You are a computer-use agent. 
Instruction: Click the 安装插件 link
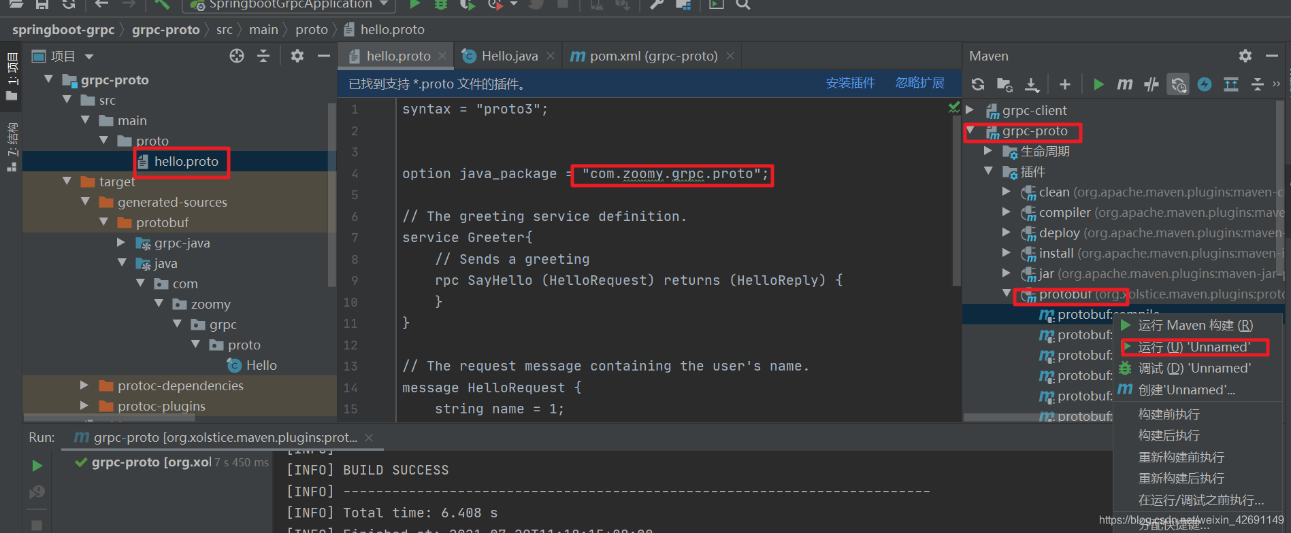click(850, 83)
